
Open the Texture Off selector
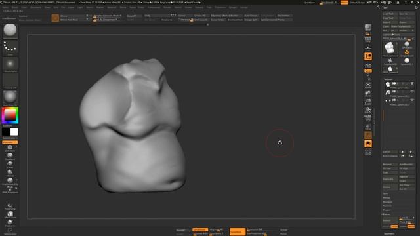(x=10, y=81)
